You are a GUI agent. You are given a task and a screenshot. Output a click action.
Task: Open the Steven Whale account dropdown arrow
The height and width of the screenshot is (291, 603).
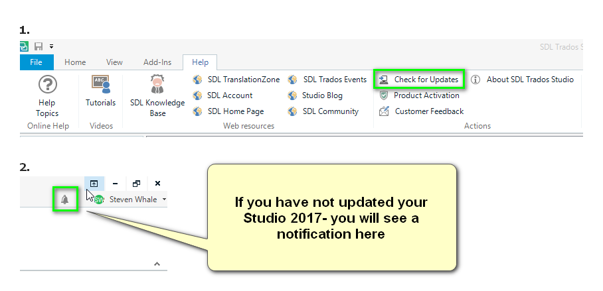(x=164, y=200)
